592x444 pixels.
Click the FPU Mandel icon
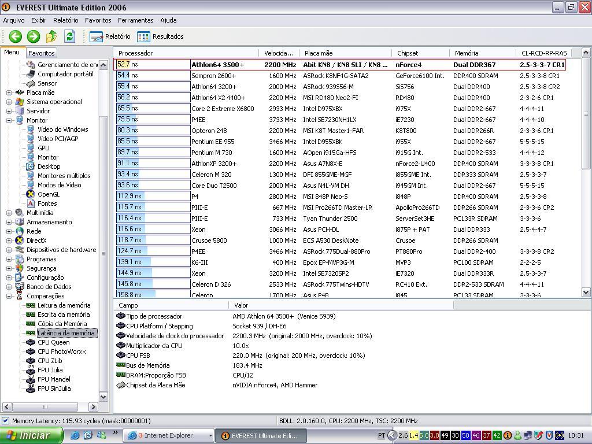click(31, 379)
